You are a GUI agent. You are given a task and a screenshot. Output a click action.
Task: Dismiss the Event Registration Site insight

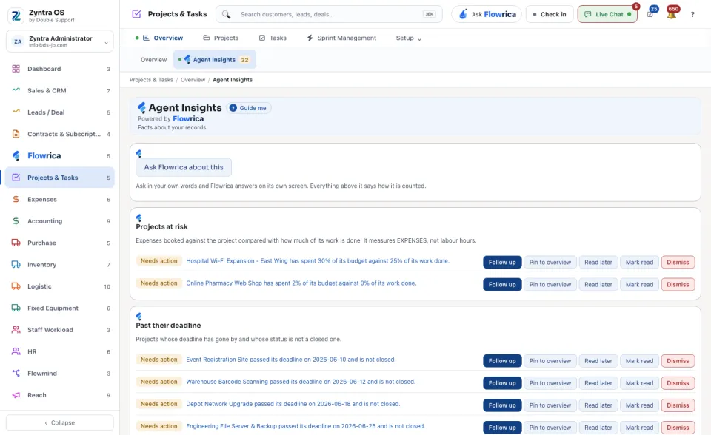(x=678, y=361)
